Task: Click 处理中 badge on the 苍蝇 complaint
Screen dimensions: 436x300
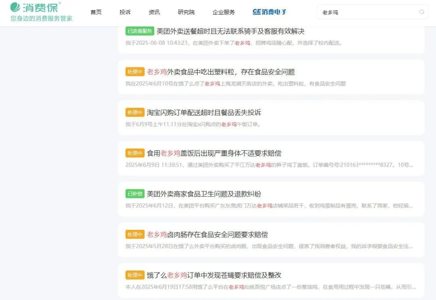Action: click(135, 275)
